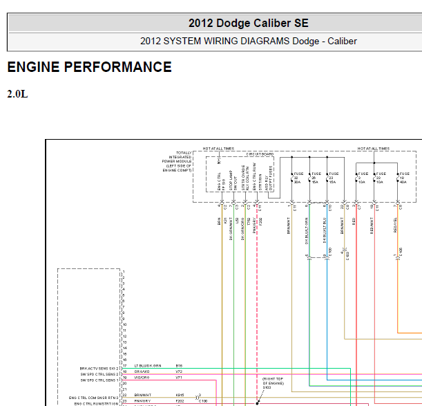Image resolution: width=422 pixels, height=406 pixels.
Task: Click the 'T752' circuit code
Action: pos(249,221)
